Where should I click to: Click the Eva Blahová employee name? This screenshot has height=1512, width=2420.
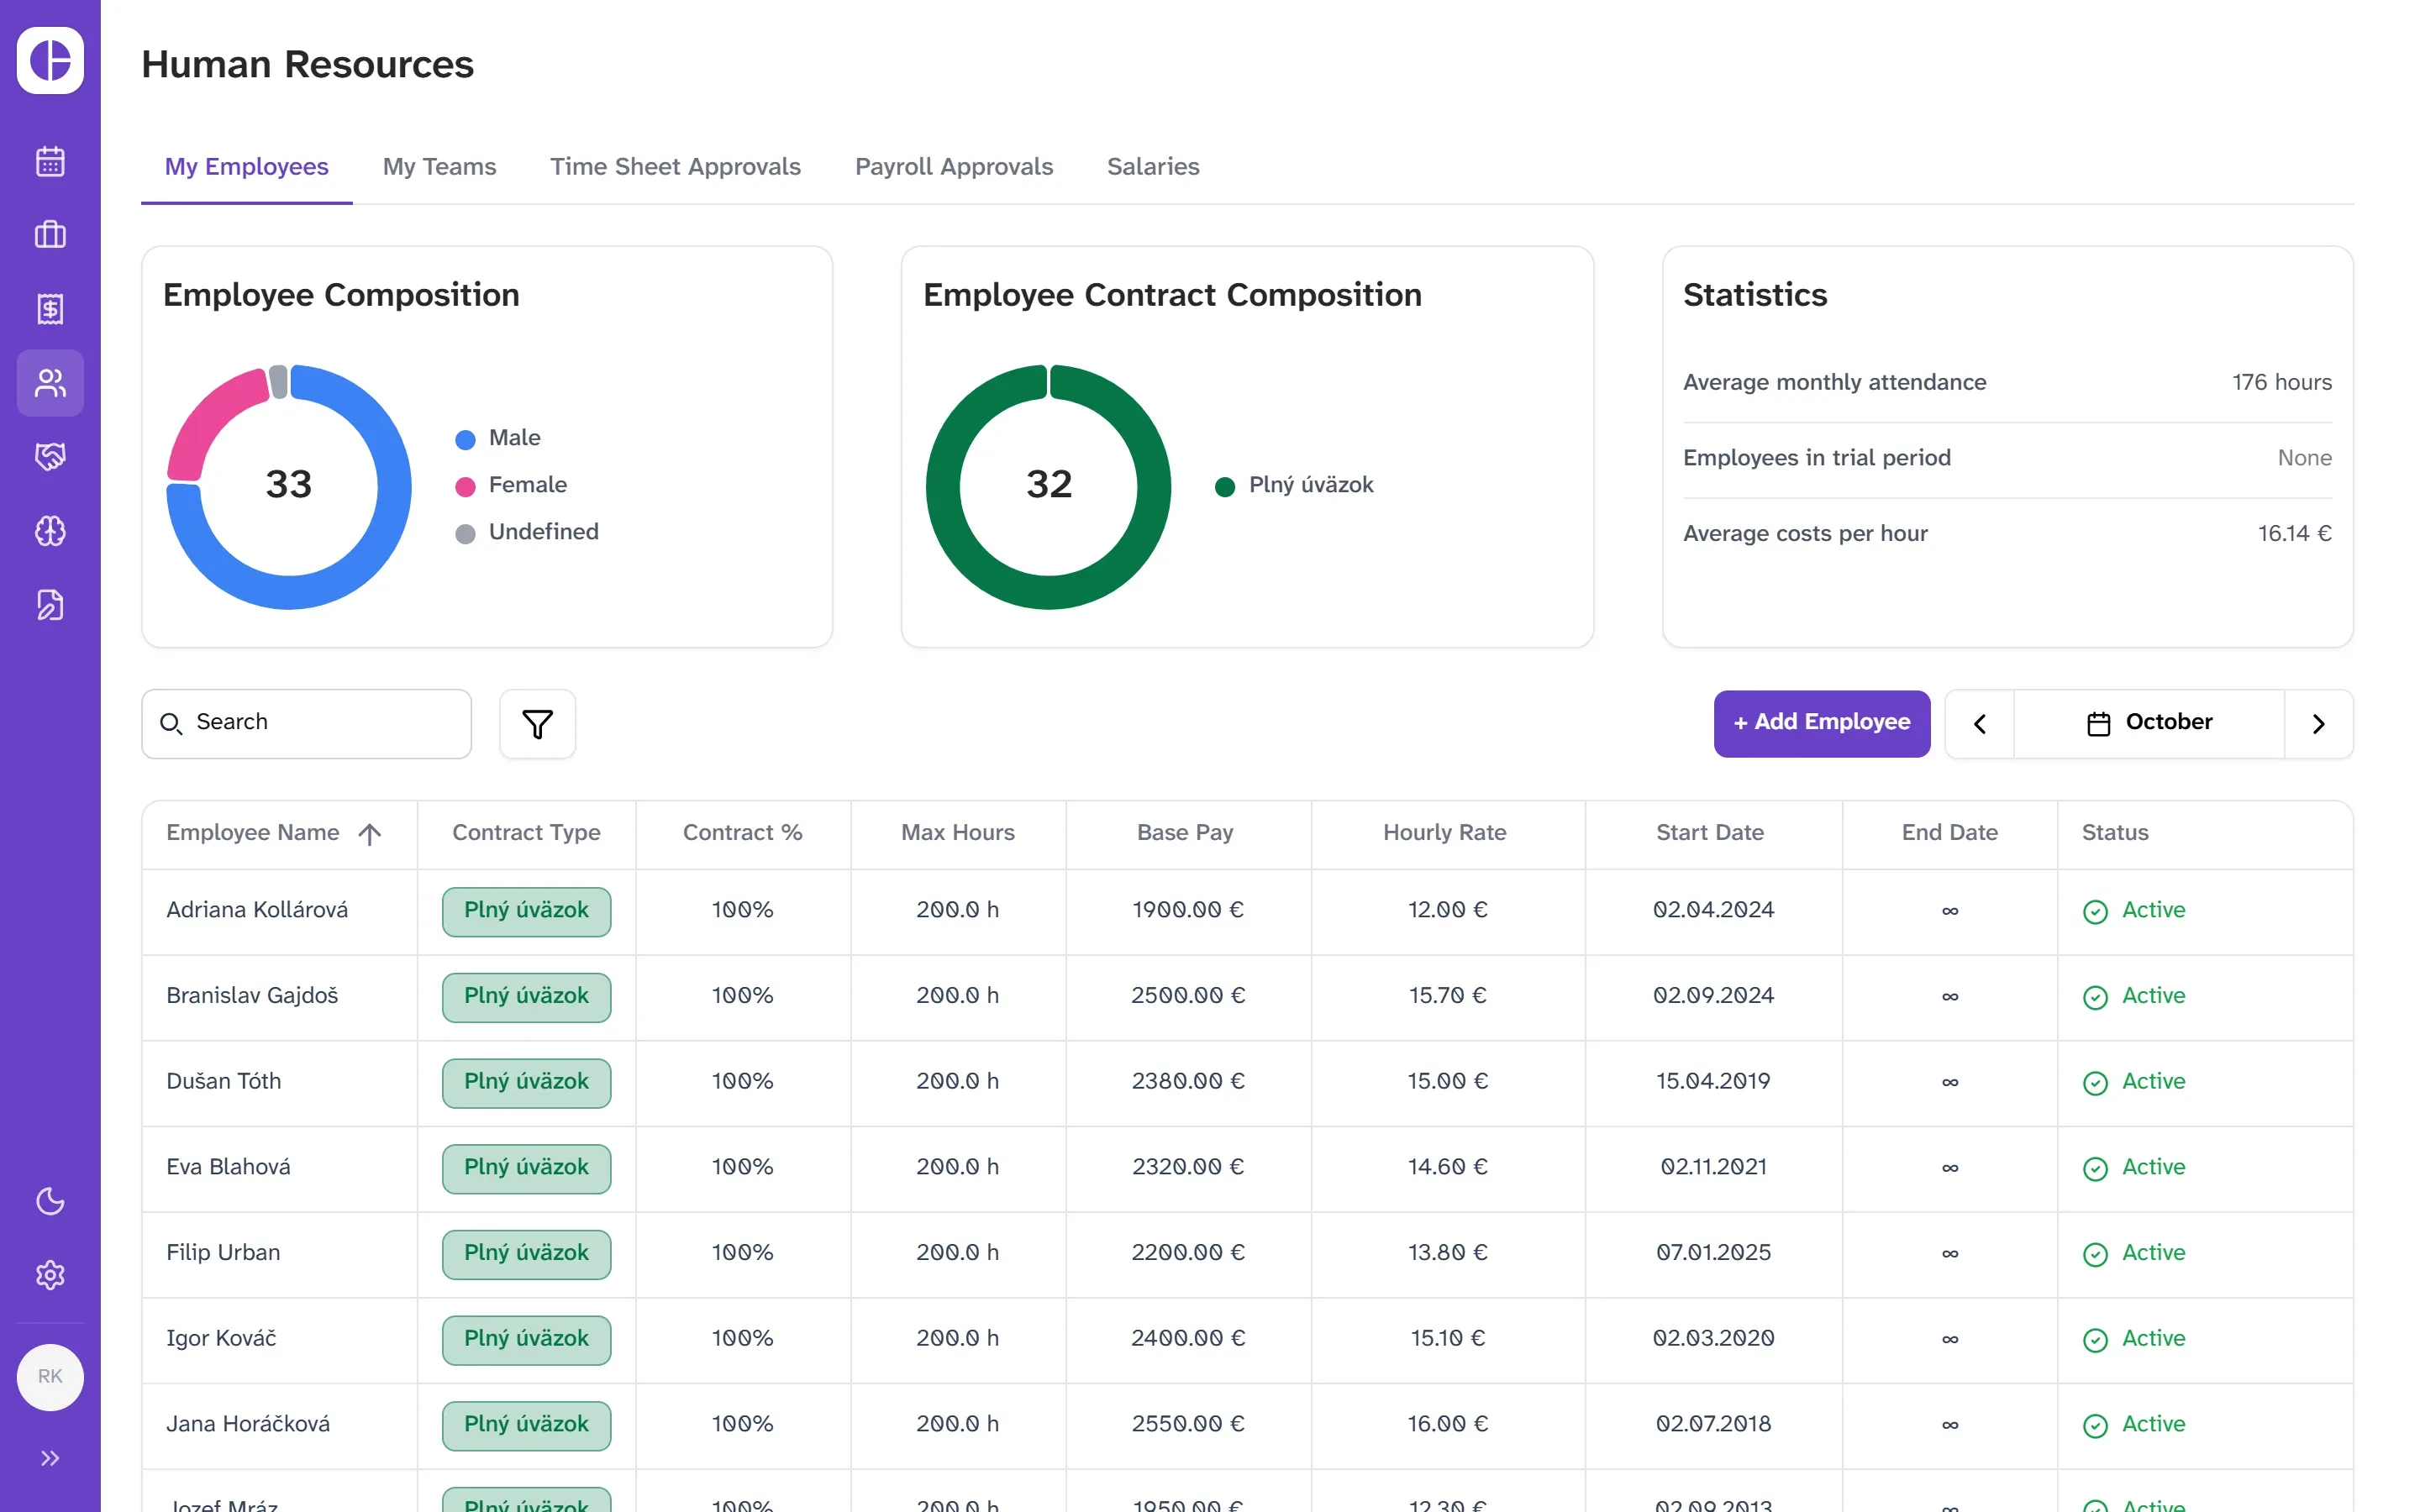(x=228, y=1168)
